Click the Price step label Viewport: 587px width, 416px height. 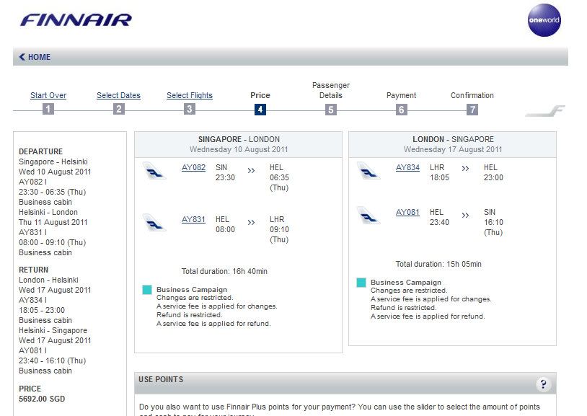(260, 95)
